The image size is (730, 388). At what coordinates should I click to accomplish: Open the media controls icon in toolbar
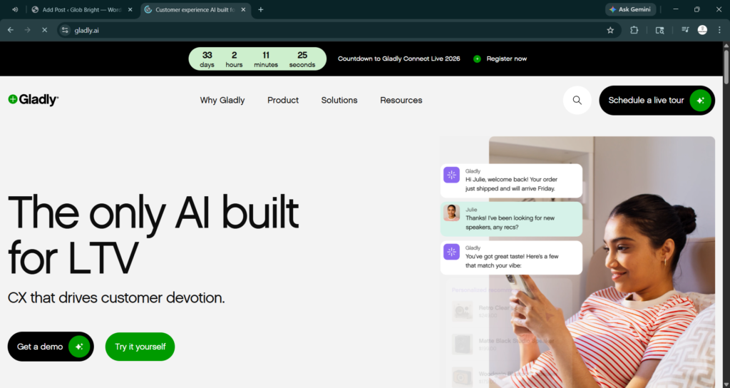684,30
